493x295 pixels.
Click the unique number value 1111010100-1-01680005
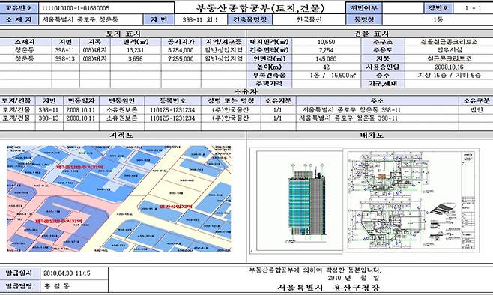[76, 8]
